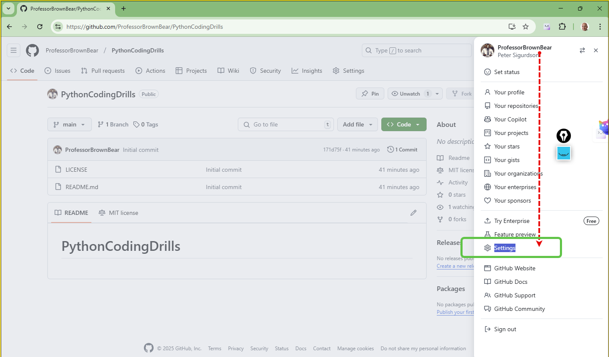The image size is (609, 357).
Task: Focus the GitHub search field
Action: [417, 50]
